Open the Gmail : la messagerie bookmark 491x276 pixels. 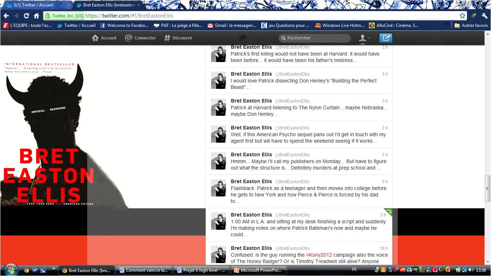(232, 25)
